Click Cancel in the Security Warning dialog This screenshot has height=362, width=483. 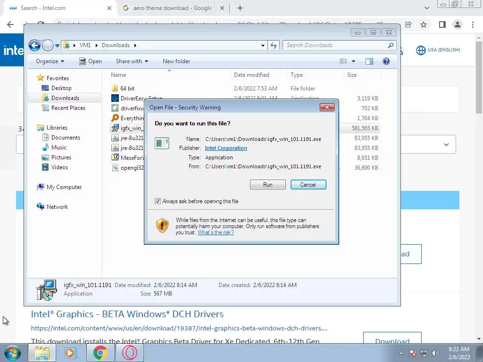tap(308, 185)
